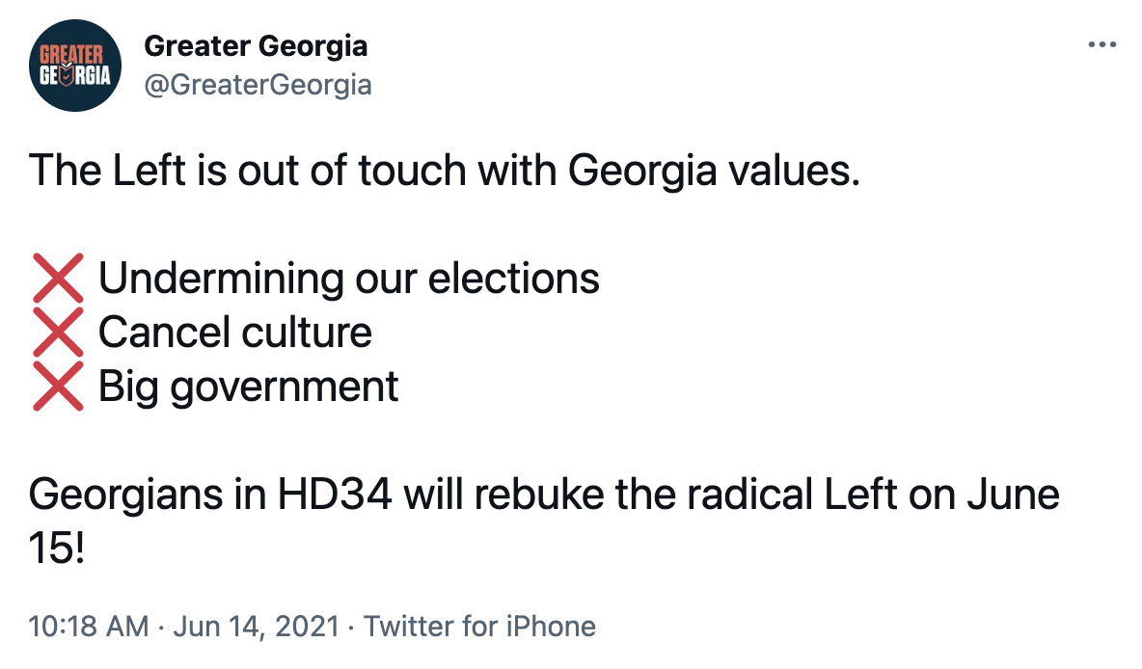Click the Undermining our elections text

click(x=349, y=279)
